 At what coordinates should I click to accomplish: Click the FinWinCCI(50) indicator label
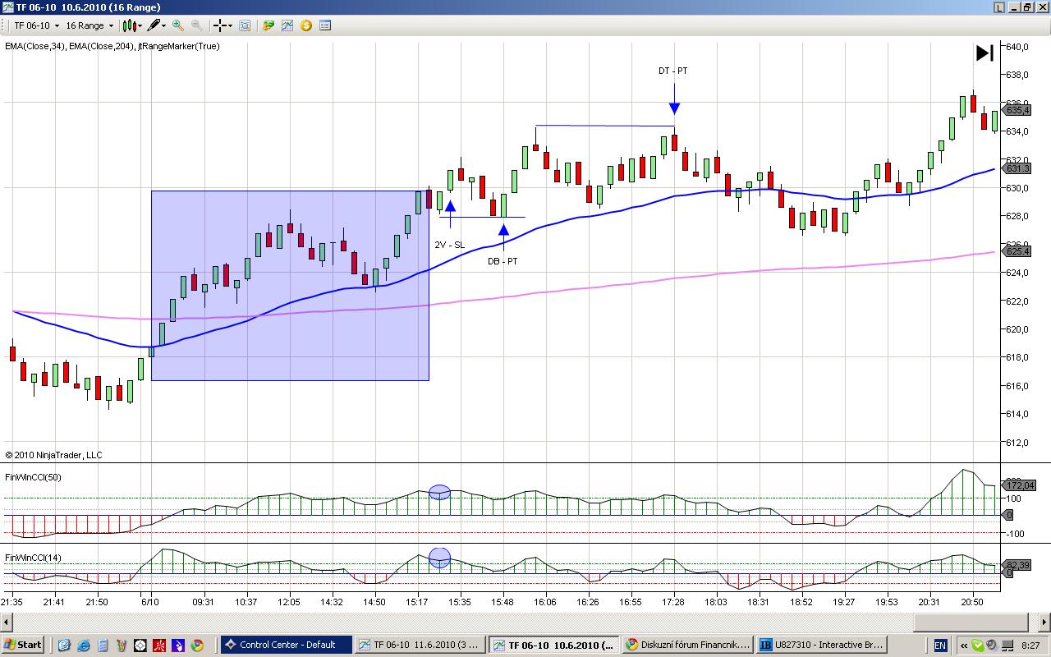(x=33, y=477)
